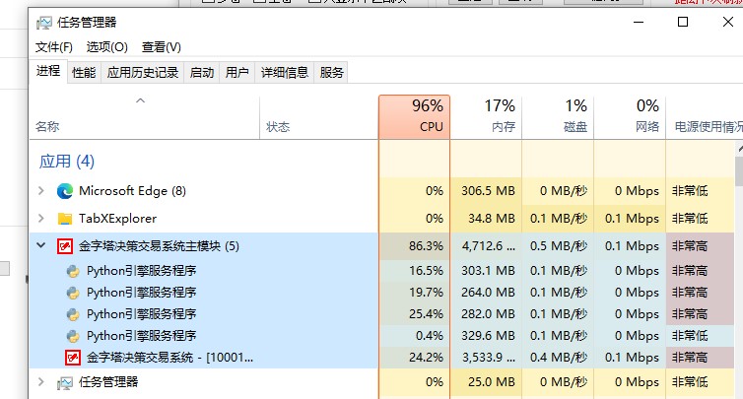Switch to the 启动 tab
Image resolution: width=743 pixels, height=399 pixels.
click(x=202, y=73)
